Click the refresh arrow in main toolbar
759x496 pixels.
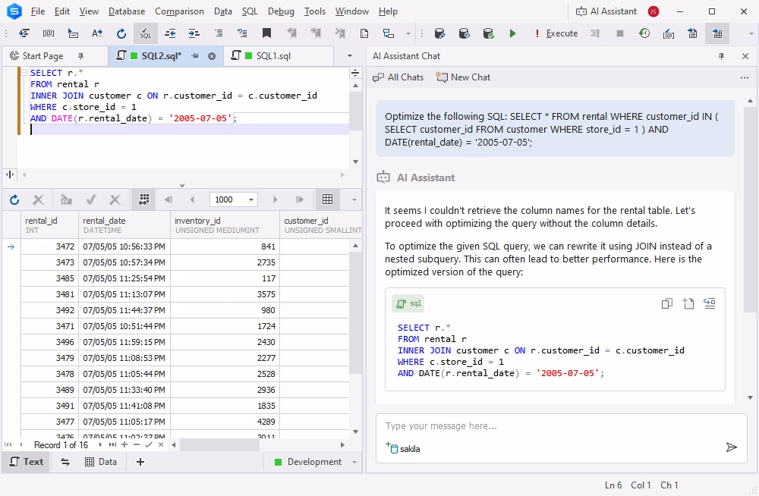coord(121,33)
